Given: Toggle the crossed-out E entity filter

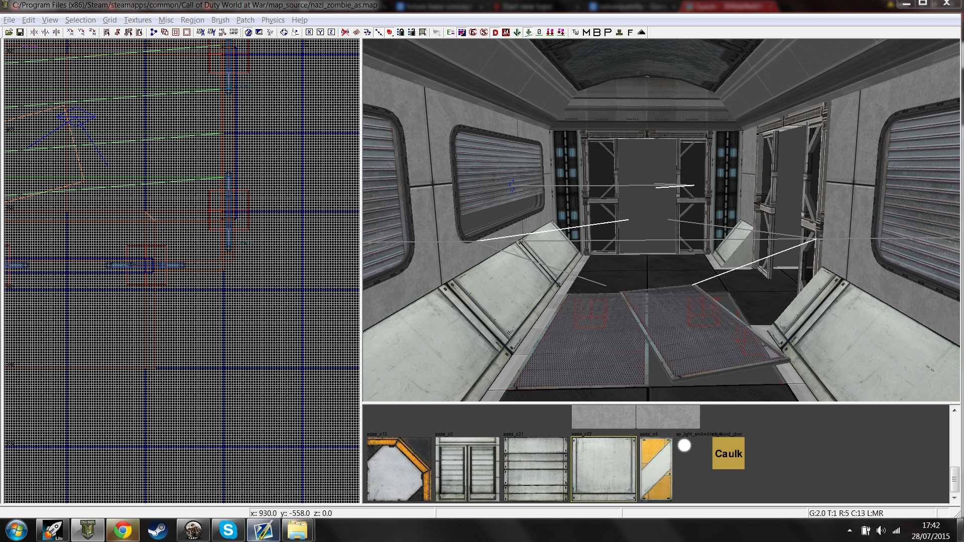Looking at the screenshot, I should point(472,32).
